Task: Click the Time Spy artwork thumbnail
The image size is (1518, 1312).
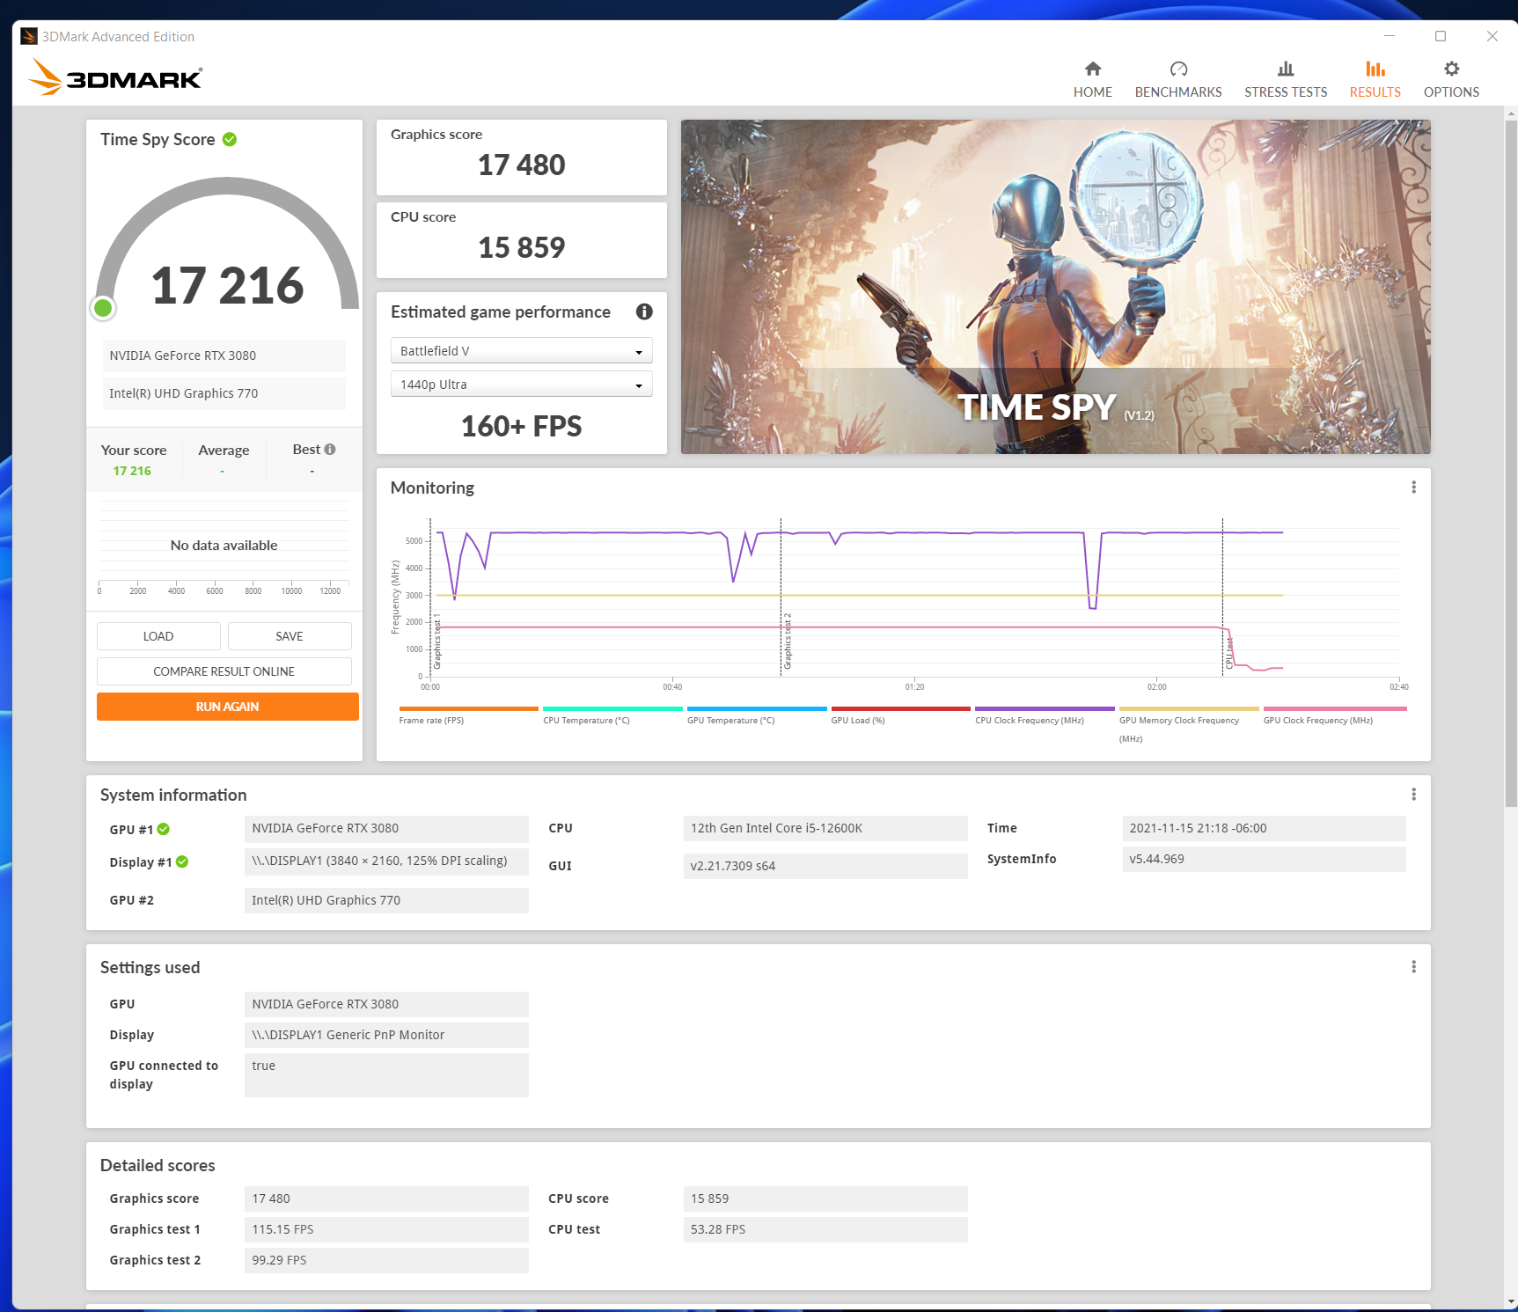Action: pyautogui.click(x=1055, y=287)
